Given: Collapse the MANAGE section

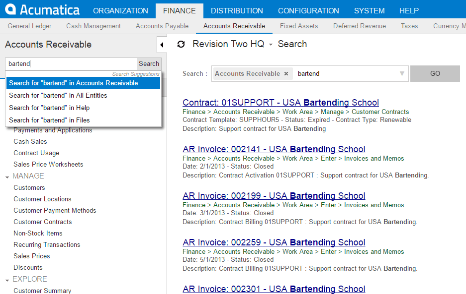Looking at the screenshot, I should tap(7, 177).
